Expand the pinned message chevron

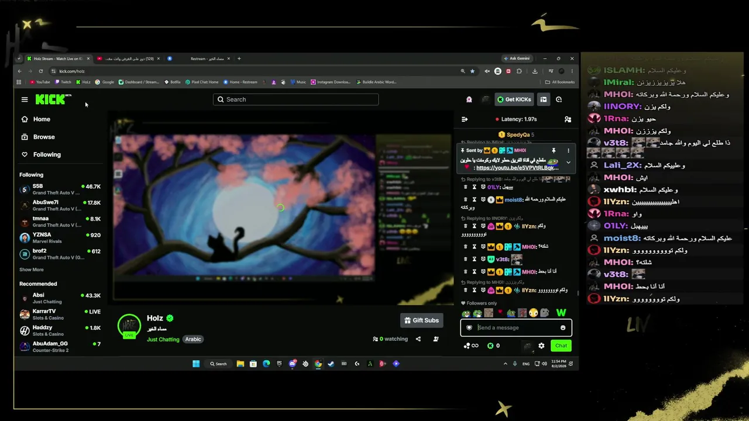click(568, 163)
